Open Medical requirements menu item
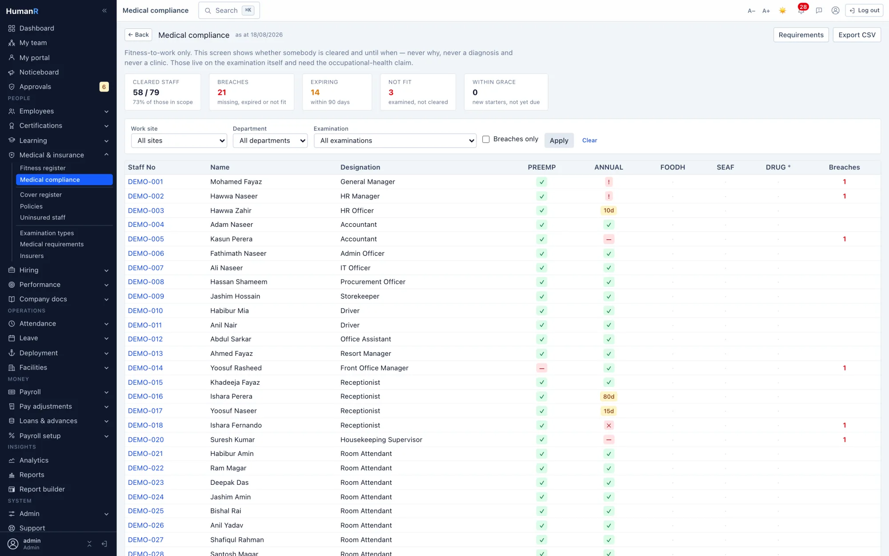 64,244
